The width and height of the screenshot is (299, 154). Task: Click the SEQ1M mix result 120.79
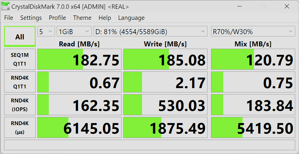pos(253,59)
